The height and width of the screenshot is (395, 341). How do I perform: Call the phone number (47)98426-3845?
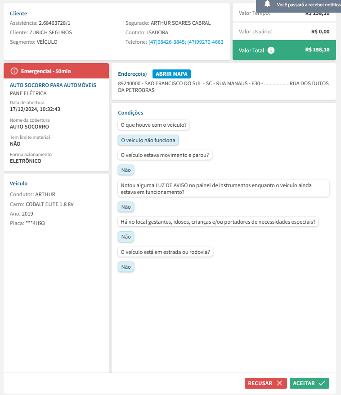[166, 42]
